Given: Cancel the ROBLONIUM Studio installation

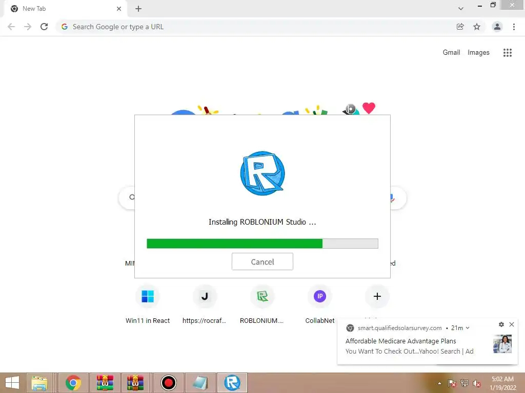Looking at the screenshot, I should click(x=262, y=261).
